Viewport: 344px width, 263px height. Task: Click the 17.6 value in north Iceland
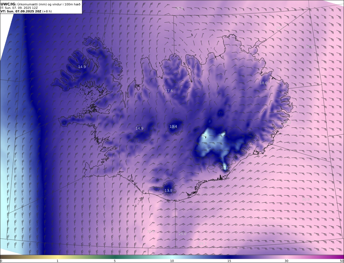(169, 91)
